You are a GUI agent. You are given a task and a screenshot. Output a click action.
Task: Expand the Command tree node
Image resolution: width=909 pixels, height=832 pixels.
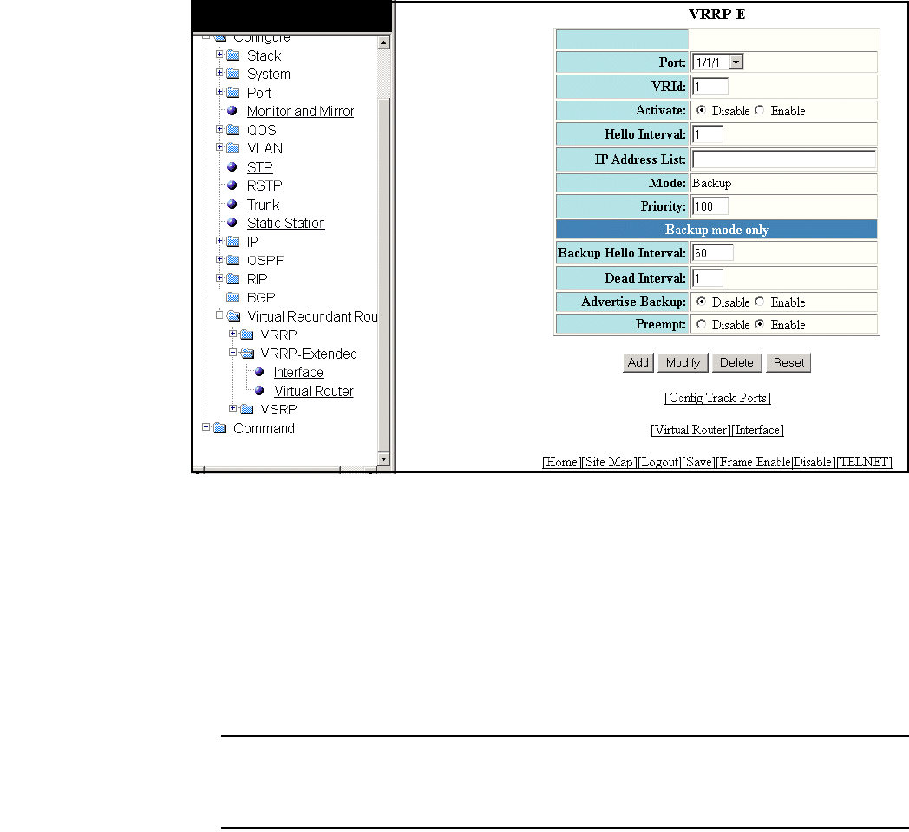[206, 426]
